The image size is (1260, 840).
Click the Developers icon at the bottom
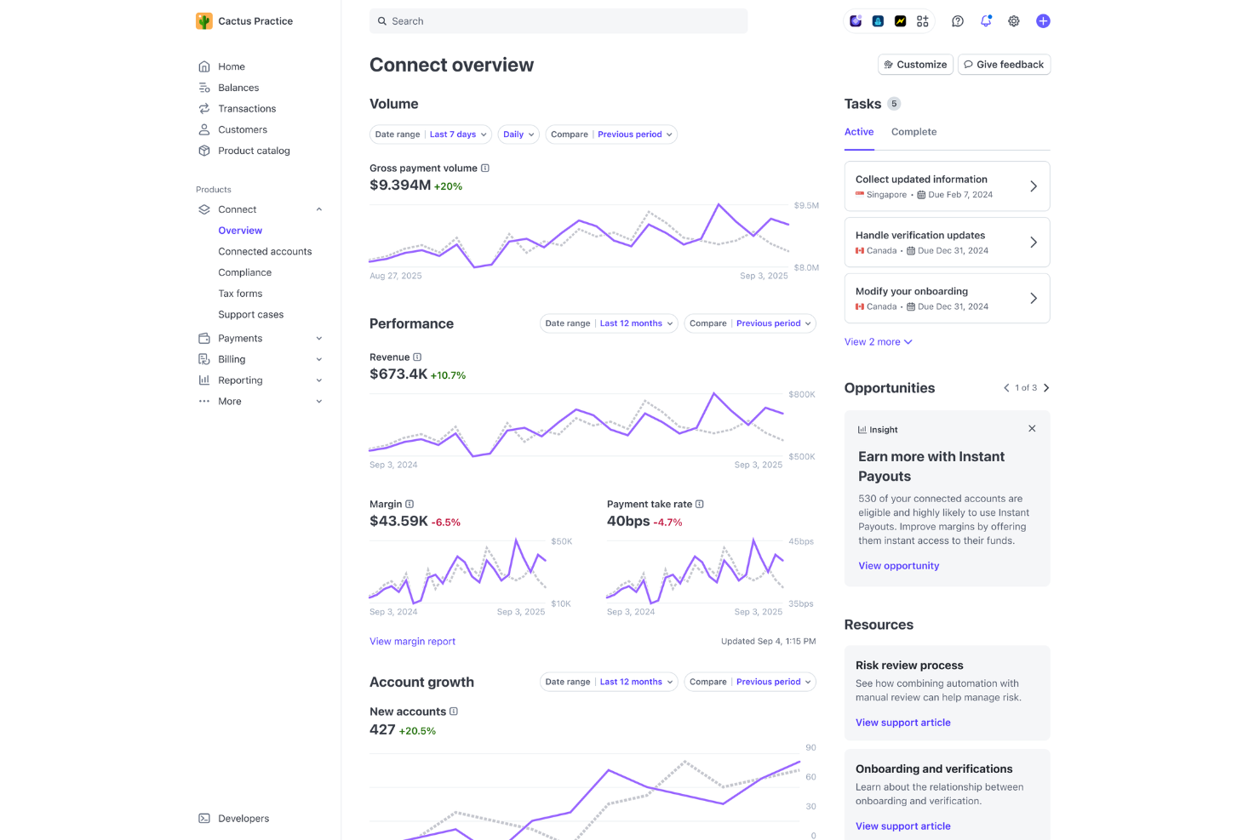204,818
